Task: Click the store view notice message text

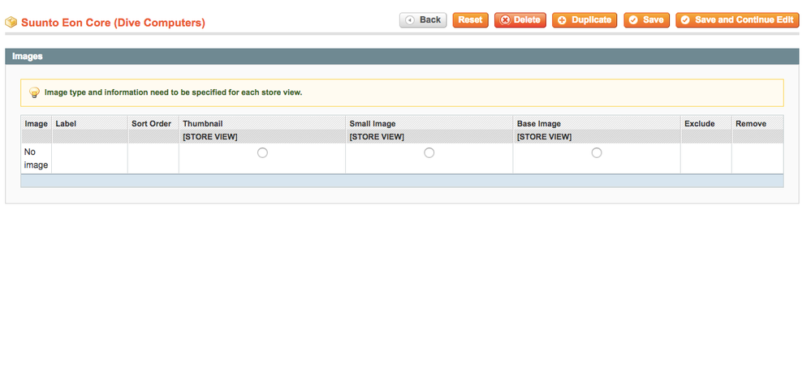Action: (x=173, y=93)
